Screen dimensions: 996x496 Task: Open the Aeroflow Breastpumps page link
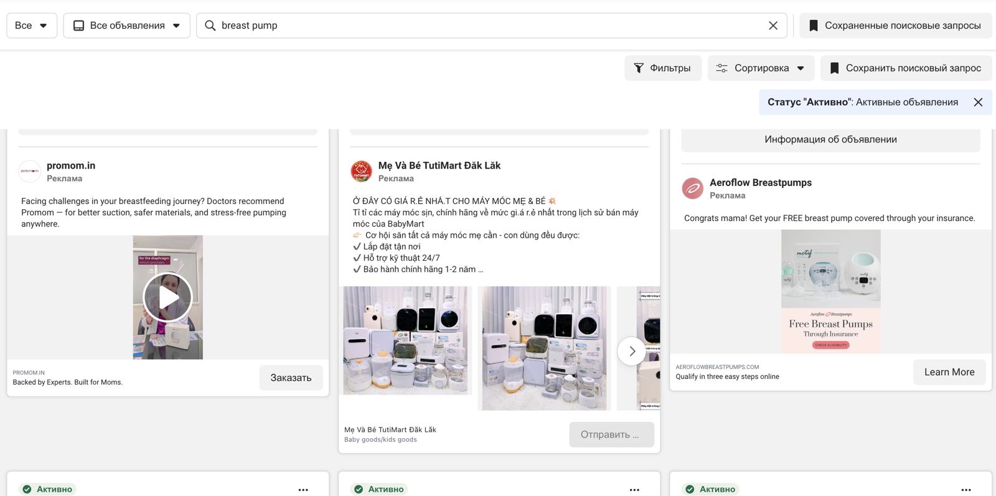[761, 182]
